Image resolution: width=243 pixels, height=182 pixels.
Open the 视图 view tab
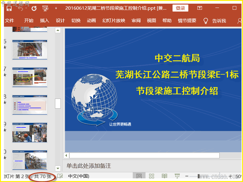pyautogui.click(x=151, y=20)
